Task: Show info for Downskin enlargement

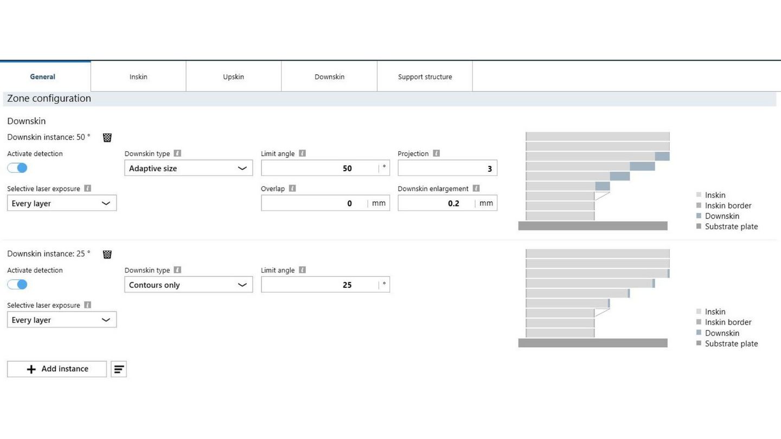Action: coord(476,189)
